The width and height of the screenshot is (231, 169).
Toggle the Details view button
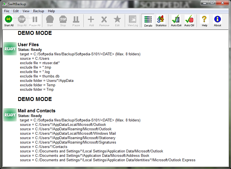[x=148, y=21]
